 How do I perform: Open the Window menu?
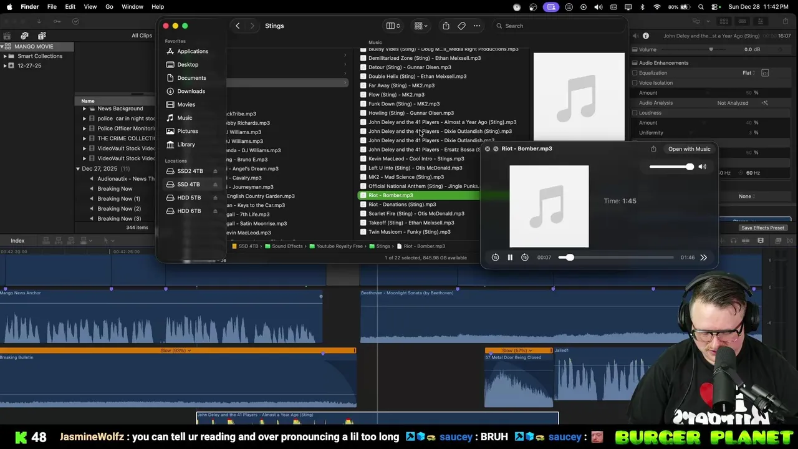tap(132, 7)
